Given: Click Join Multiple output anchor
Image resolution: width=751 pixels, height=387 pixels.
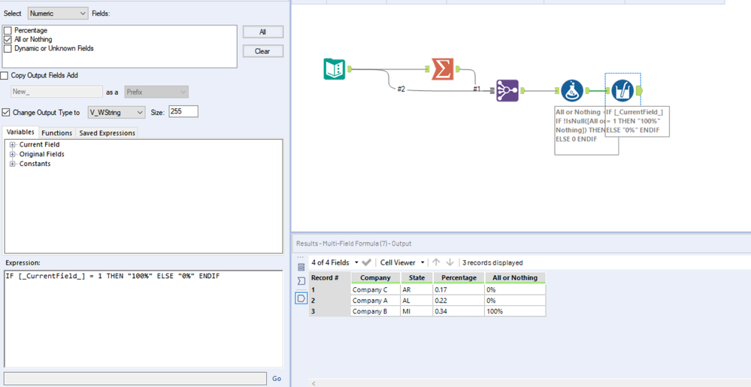Looking at the screenshot, I should [x=522, y=90].
